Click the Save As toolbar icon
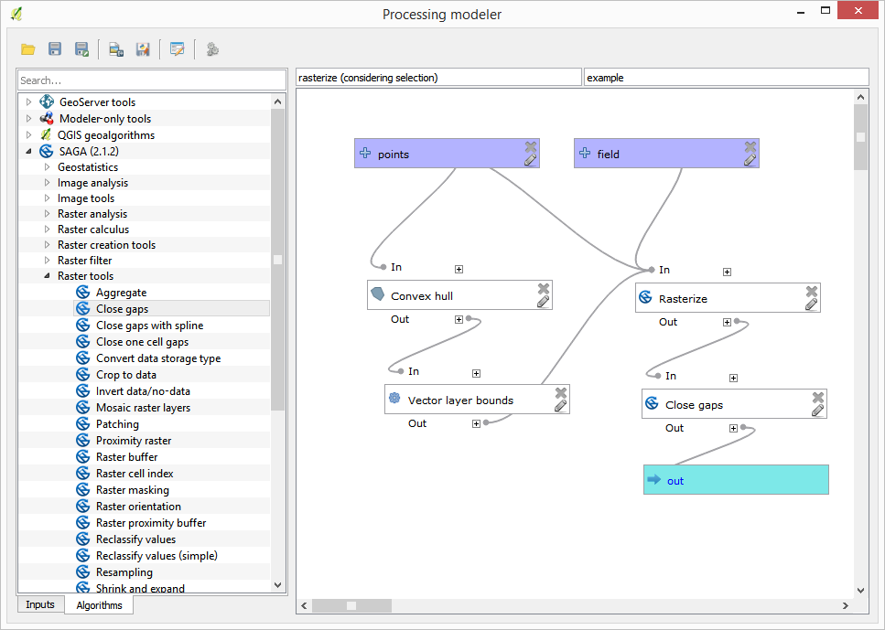The image size is (885, 630). [81, 49]
